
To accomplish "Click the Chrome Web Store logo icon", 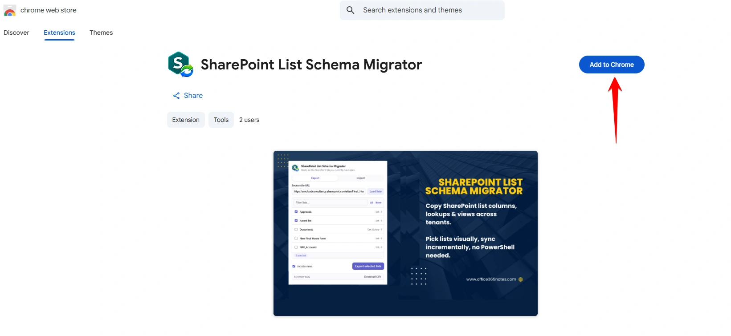I will pyautogui.click(x=10, y=10).
